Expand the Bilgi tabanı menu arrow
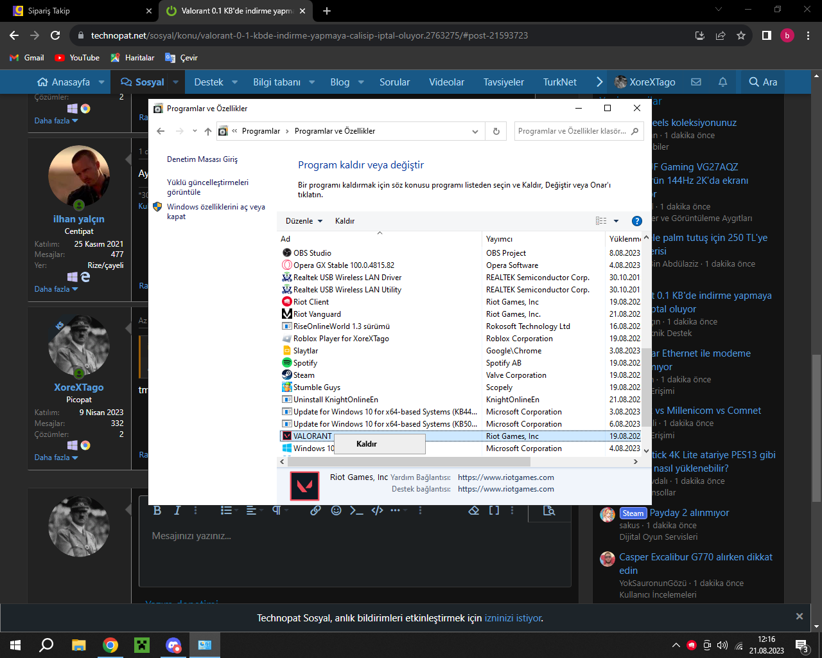 (312, 82)
